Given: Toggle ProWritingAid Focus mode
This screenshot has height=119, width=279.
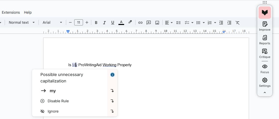Looking at the screenshot, I should tap(265, 69).
